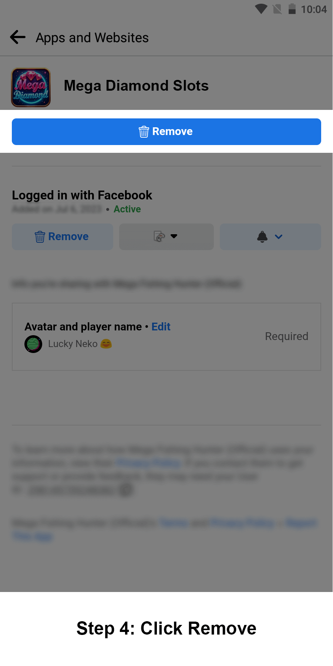Tap the Mega Diamond Slots app logo

tap(31, 87)
